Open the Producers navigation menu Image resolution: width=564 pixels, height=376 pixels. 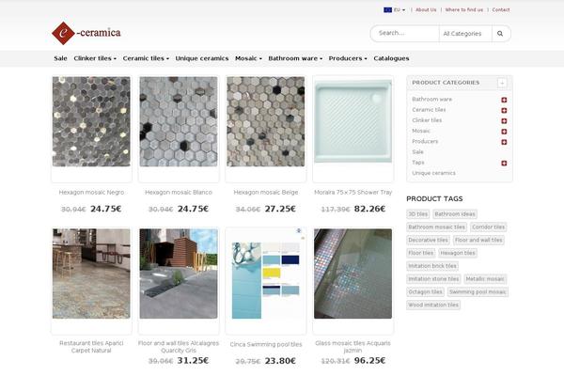pyautogui.click(x=348, y=58)
